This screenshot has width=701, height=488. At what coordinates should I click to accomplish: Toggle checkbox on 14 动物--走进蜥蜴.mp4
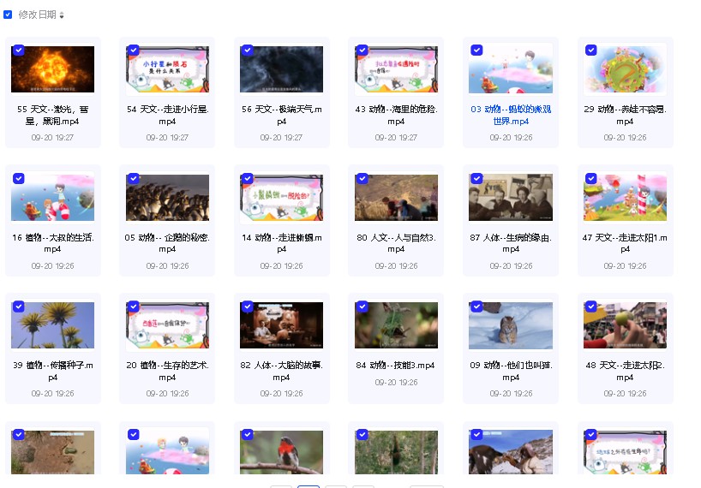coord(248,179)
